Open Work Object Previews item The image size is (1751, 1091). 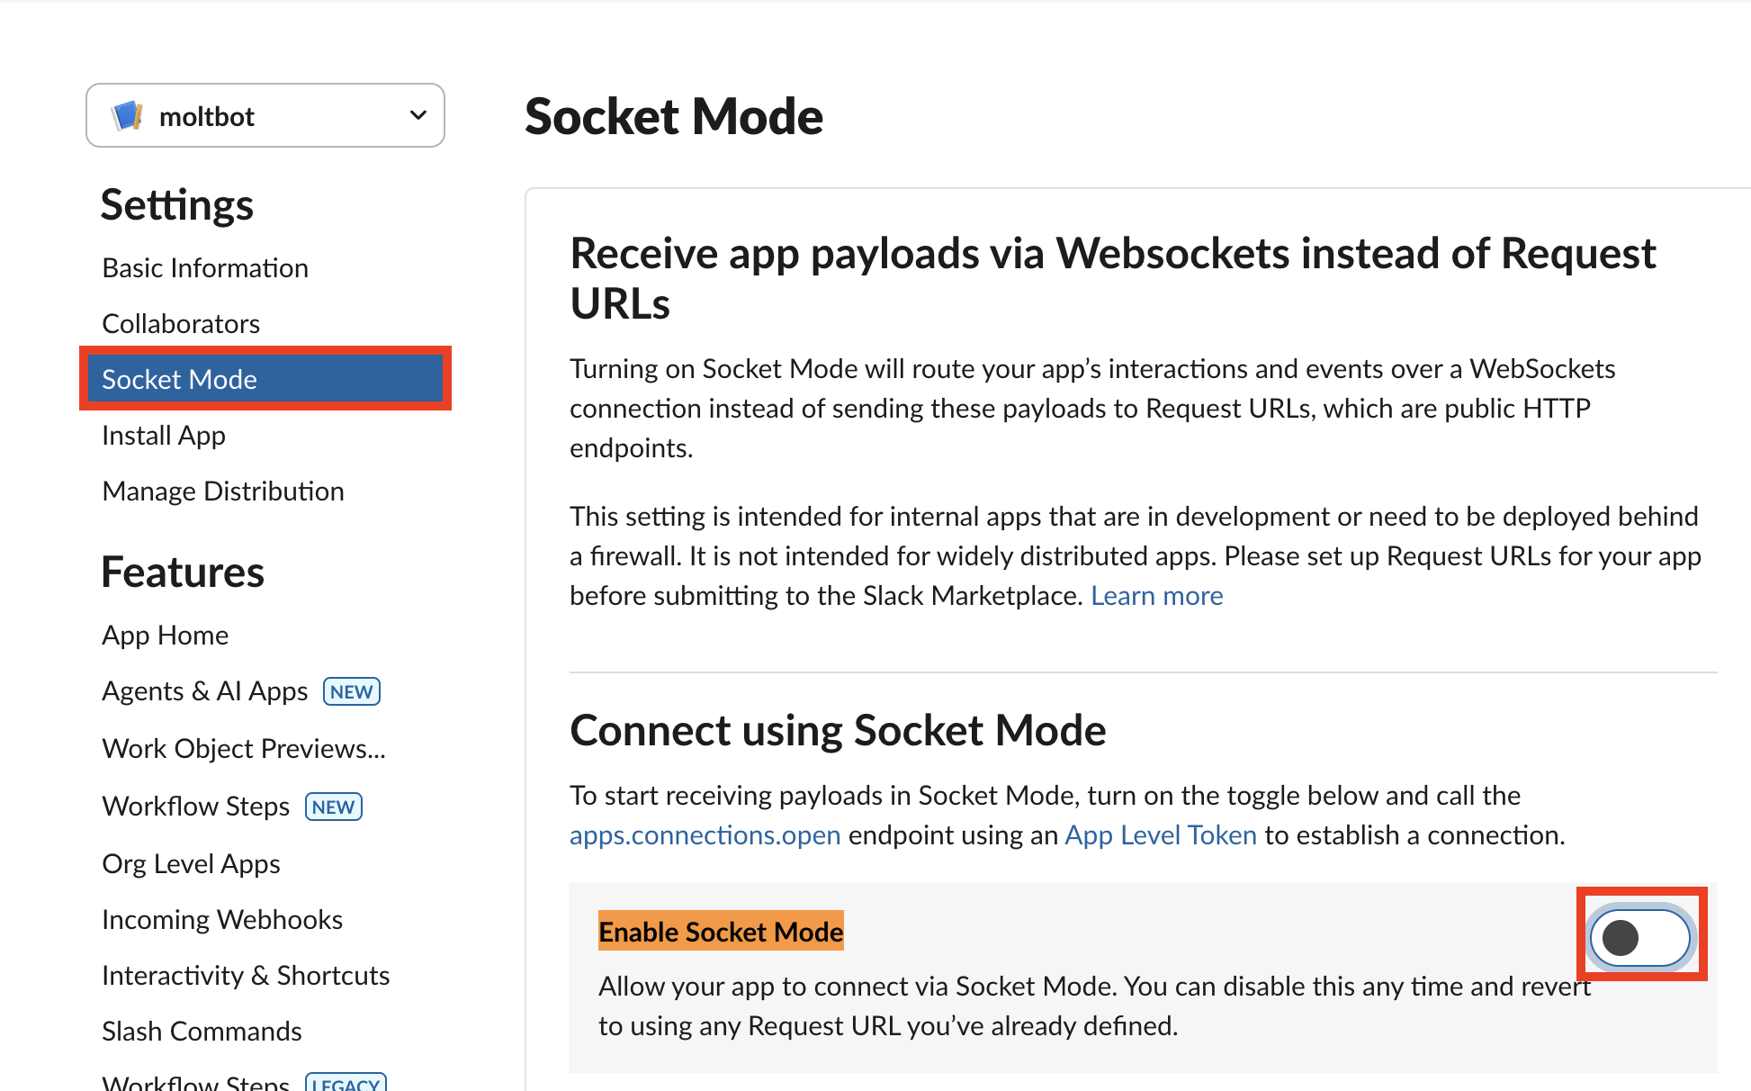[x=244, y=749]
